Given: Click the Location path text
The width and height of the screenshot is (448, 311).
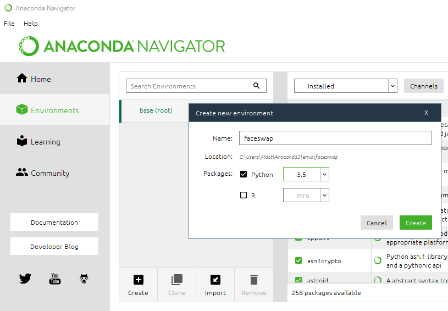Looking at the screenshot, I should click(x=289, y=157).
